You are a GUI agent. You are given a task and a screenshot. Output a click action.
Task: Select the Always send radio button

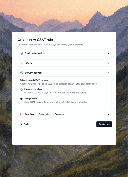21,99
